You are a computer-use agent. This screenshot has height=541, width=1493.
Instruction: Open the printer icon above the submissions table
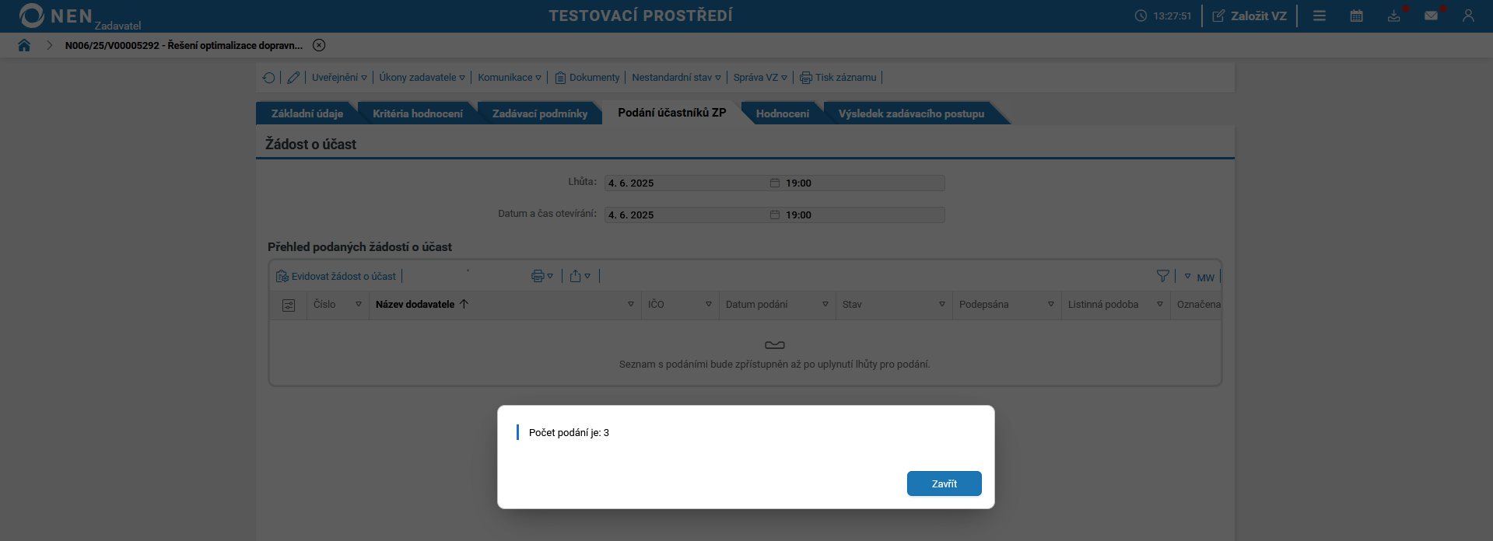[x=538, y=276]
